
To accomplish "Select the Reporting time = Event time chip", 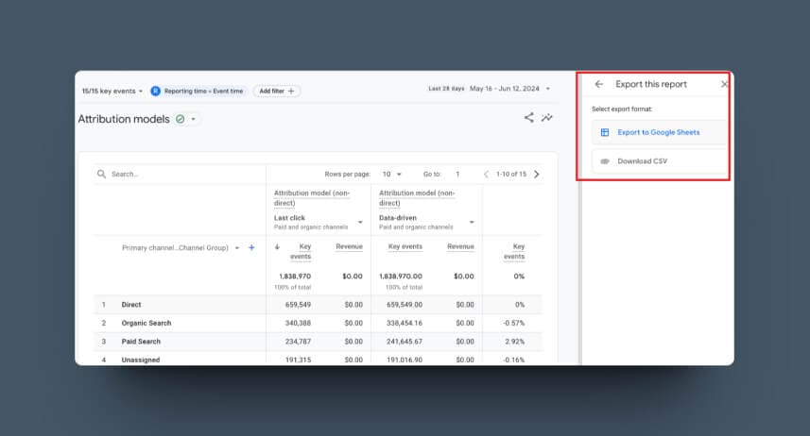I will [198, 91].
